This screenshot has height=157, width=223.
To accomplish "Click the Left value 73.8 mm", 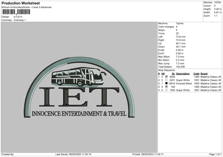I will coord(181,37).
